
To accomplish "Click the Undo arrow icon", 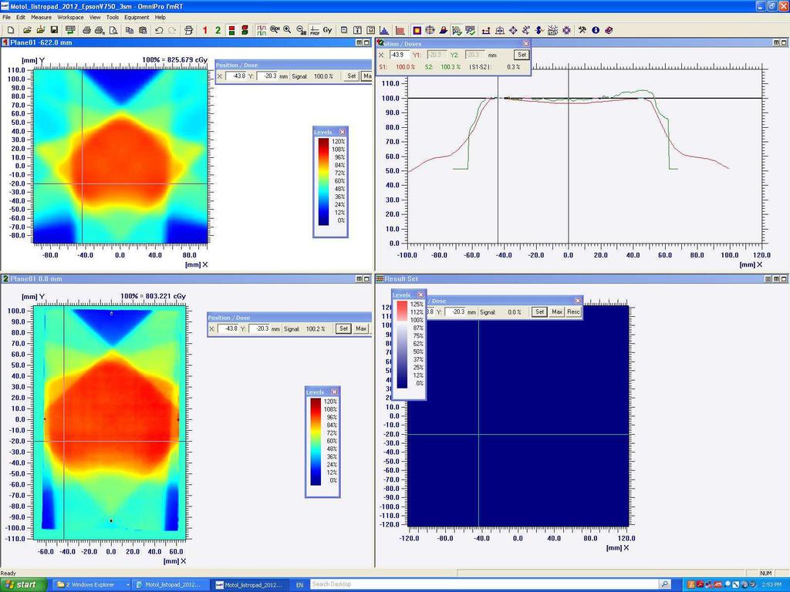I will [x=159, y=30].
